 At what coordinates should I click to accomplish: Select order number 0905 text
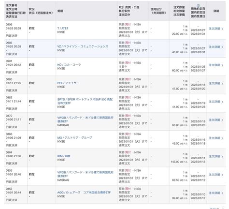9,43
